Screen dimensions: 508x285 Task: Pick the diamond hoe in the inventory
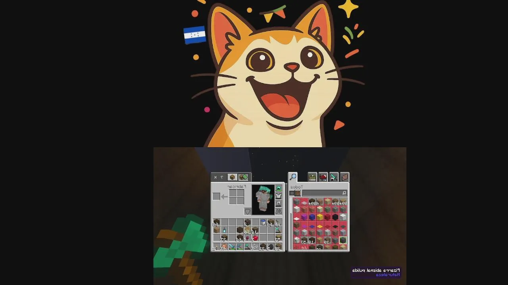(278, 230)
